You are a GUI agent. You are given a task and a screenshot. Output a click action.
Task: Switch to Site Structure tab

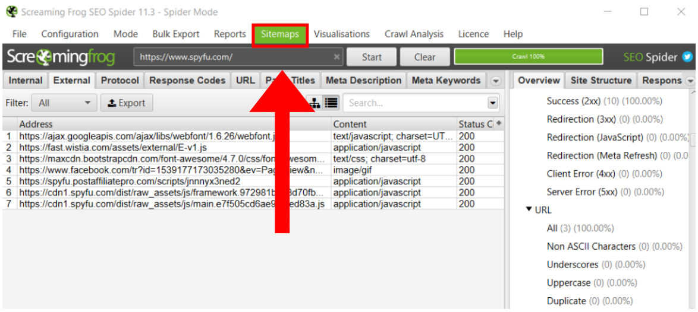click(x=601, y=81)
